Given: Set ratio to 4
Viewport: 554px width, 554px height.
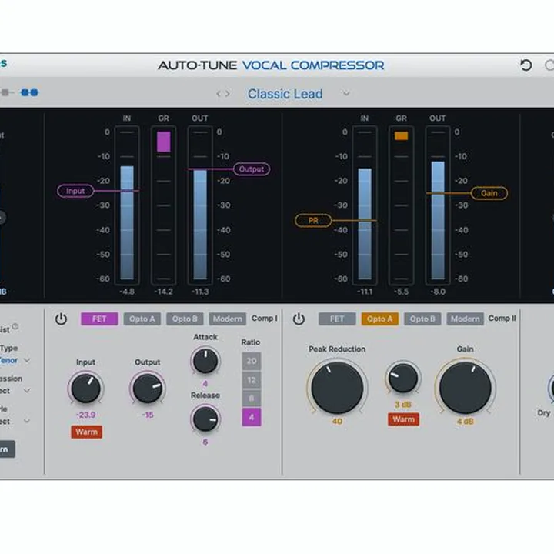Looking at the screenshot, I should pos(252,417).
